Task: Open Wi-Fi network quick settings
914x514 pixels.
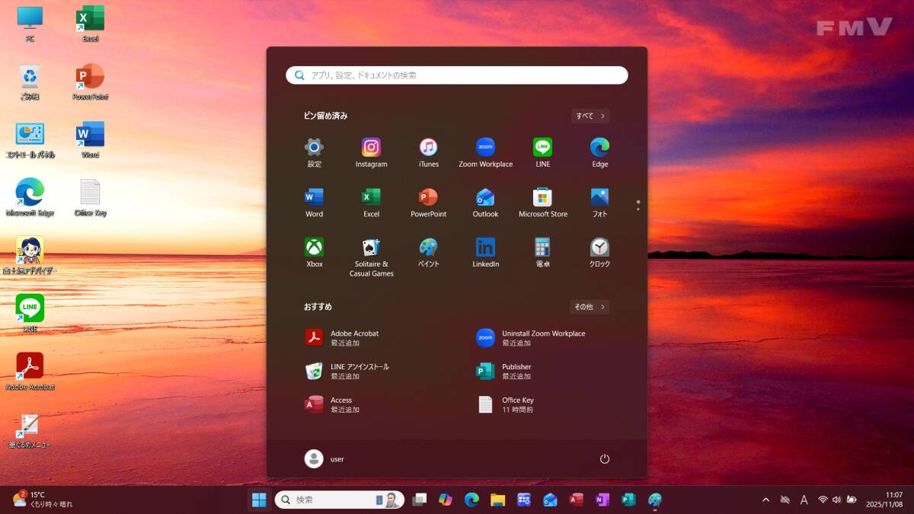Action: point(823,500)
